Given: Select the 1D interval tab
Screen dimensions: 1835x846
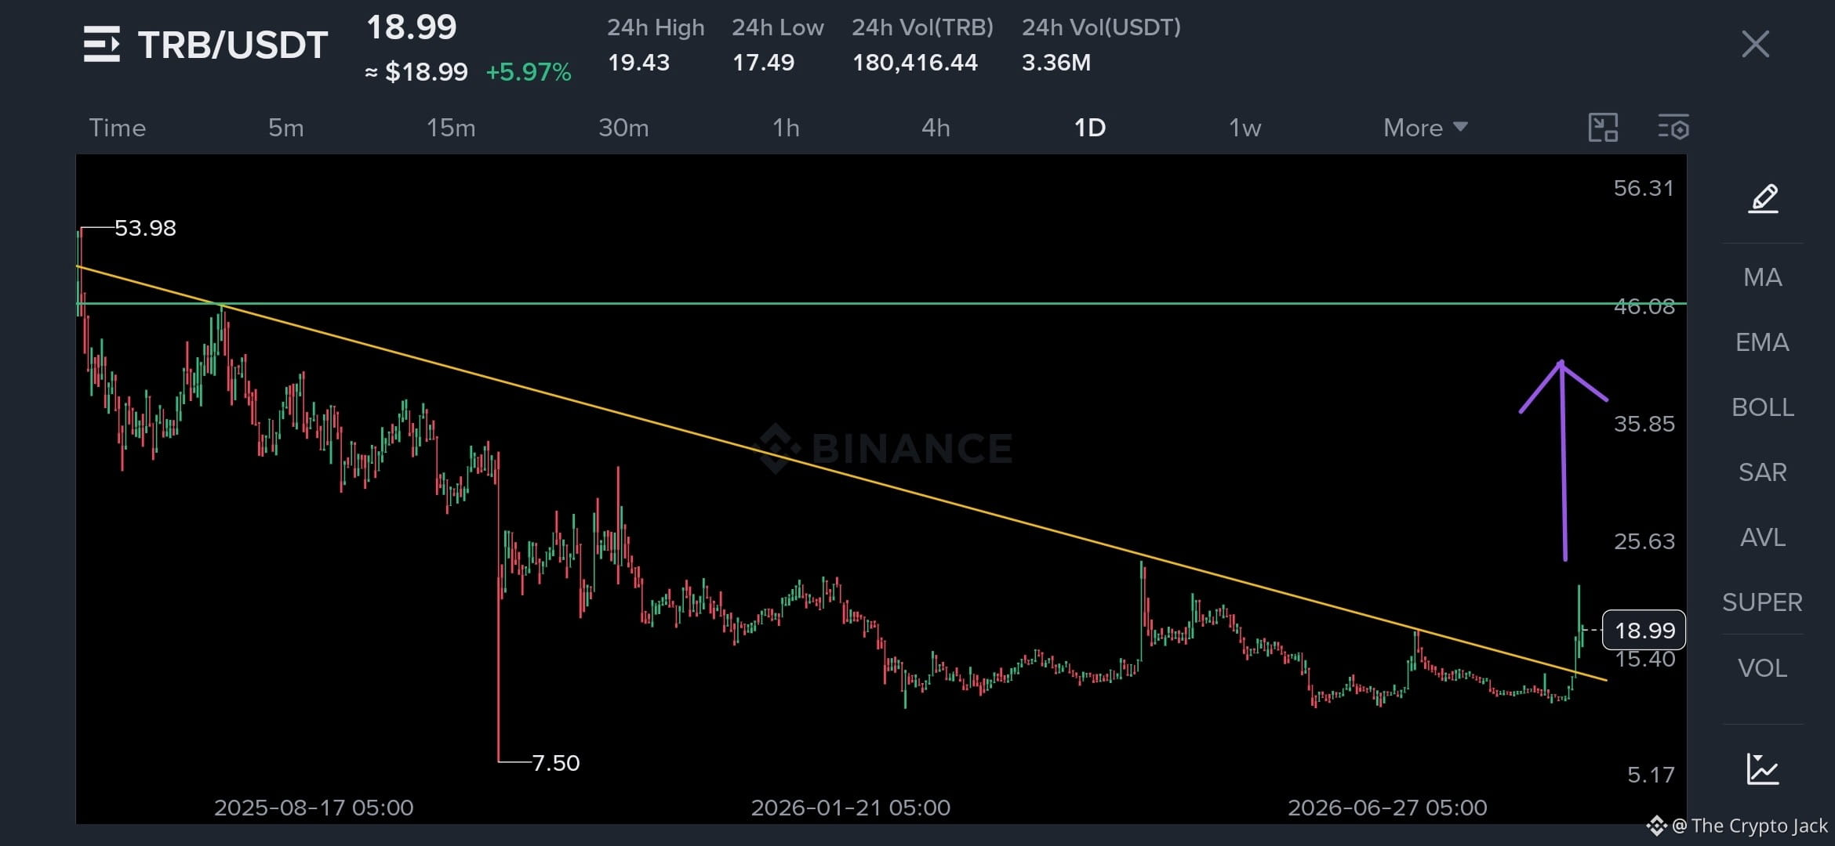Looking at the screenshot, I should pyautogui.click(x=1090, y=128).
